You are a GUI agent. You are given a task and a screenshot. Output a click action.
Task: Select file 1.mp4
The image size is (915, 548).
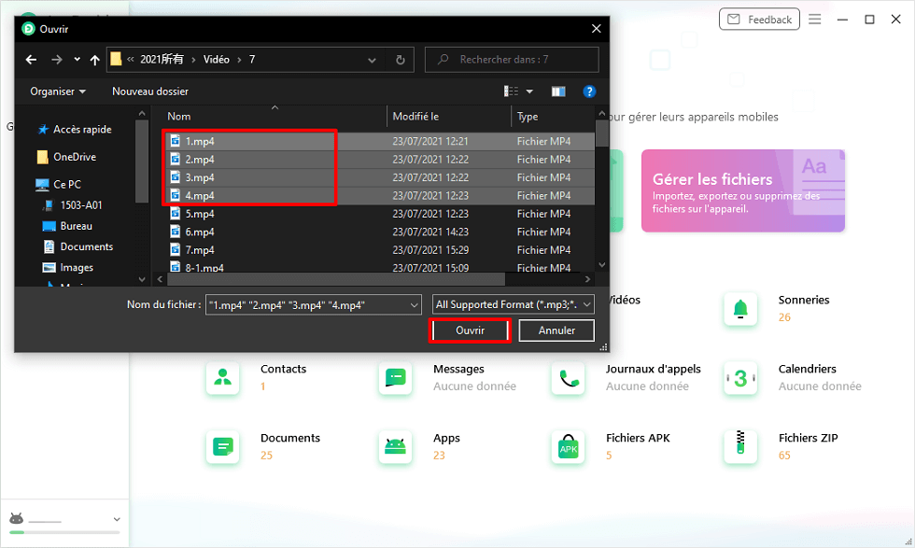click(200, 141)
